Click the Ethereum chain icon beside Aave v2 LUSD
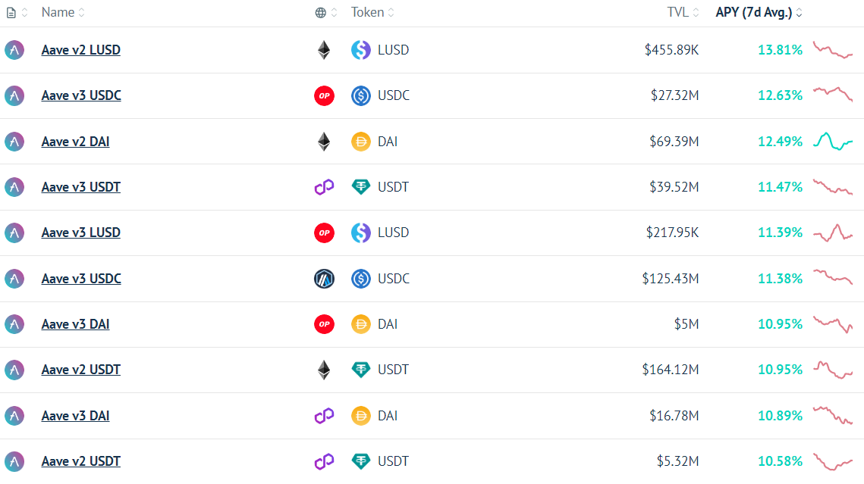The width and height of the screenshot is (864, 484). [x=324, y=50]
